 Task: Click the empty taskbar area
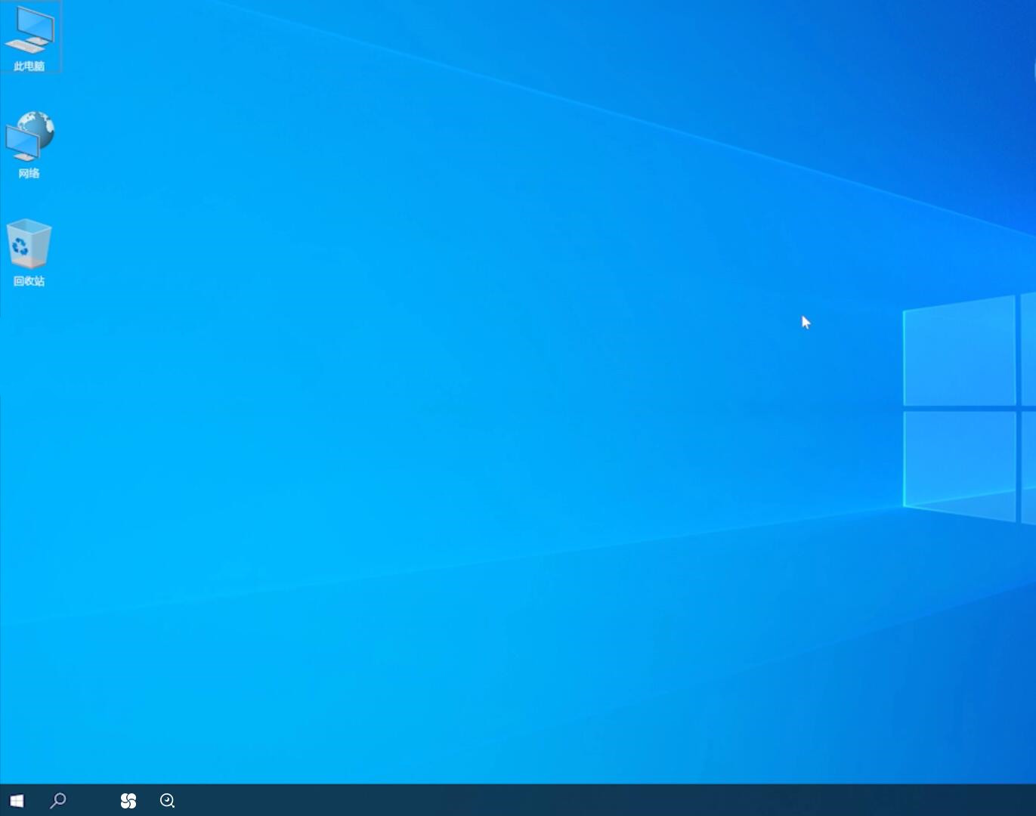click(x=529, y=801)
